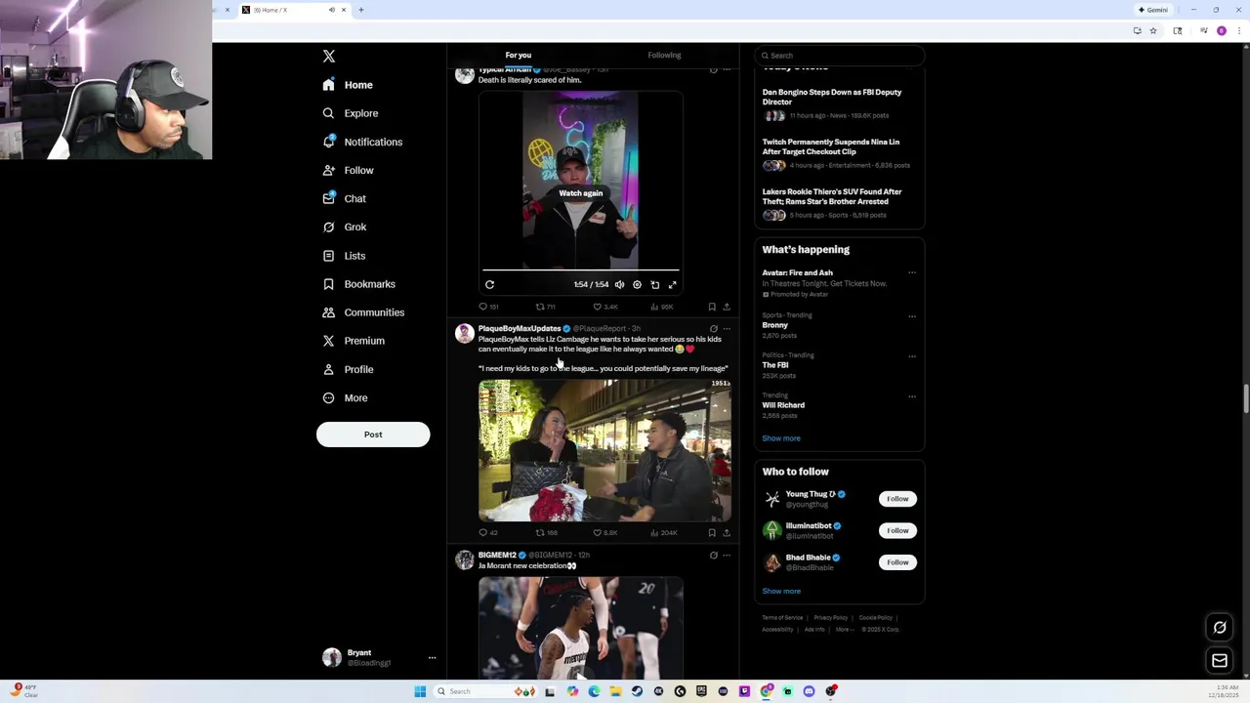
Task: Open Discord from the taskbar
Action: point(809,691)
